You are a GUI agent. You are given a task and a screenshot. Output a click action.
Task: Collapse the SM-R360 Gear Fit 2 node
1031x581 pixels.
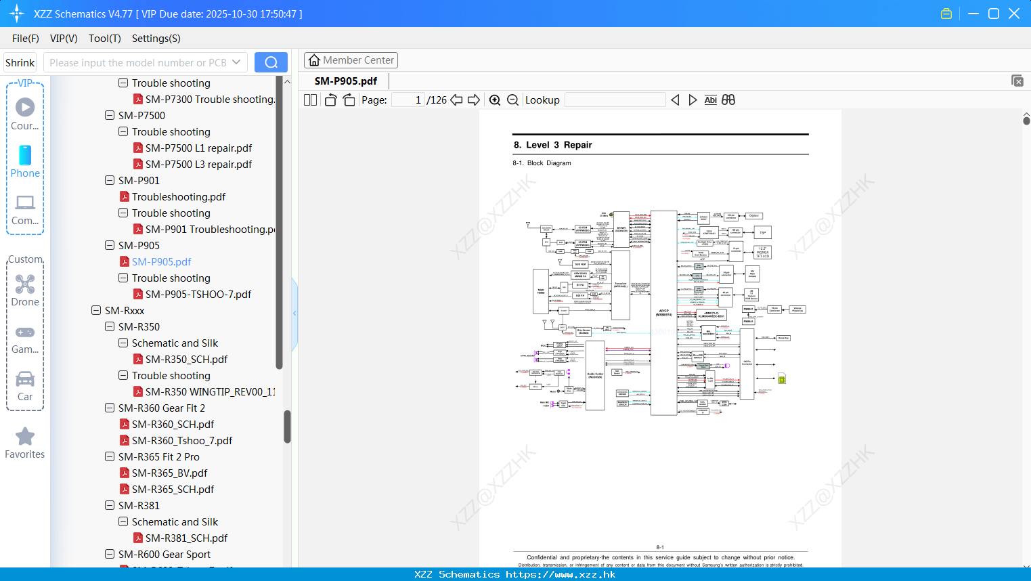(x=110, y=408)
